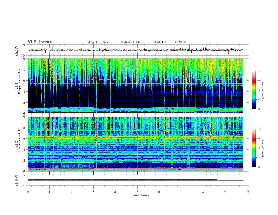Viewport: 278px width, 215px height.
Task: Click the ch.1 spectrogram color scale bar
Action: pos(254,90)
